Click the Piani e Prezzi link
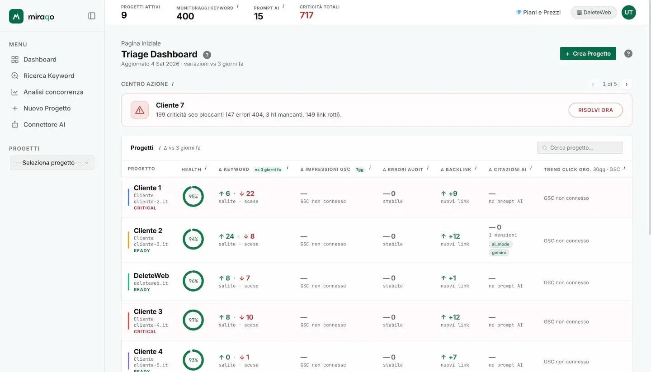 pyautogui.click(x=538, y=12)
